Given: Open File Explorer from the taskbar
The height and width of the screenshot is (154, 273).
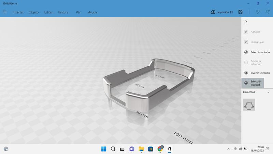Looking at the screenshot, I should [x=141, y=149].
